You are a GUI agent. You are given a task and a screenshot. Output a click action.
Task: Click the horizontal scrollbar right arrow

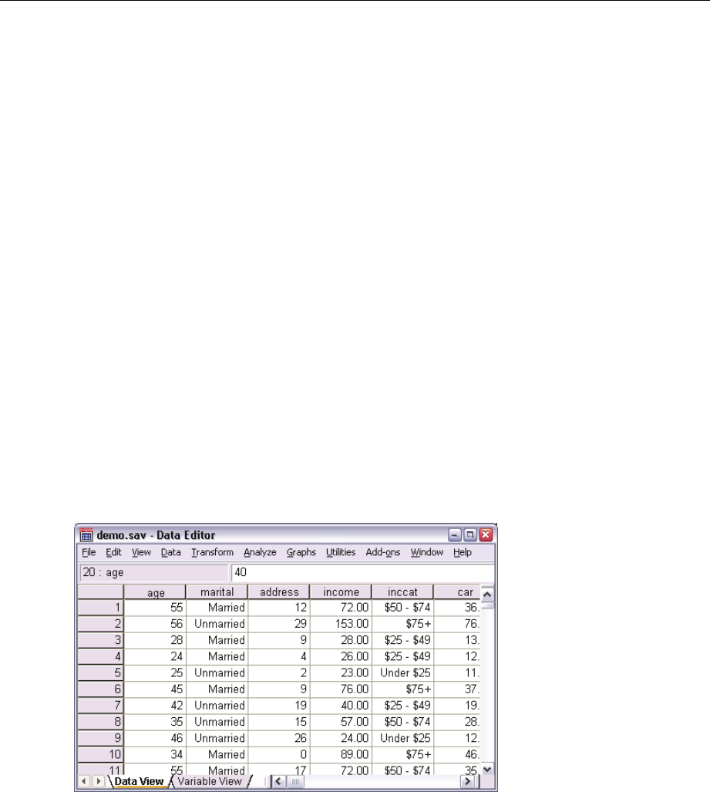pos(468,781)
